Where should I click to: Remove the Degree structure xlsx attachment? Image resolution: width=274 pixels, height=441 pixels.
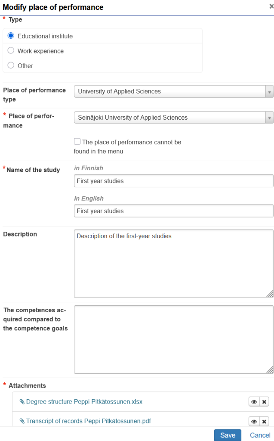(x=264, y=402)
